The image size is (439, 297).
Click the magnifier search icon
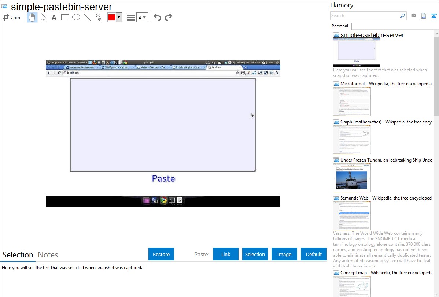(403, 16)
